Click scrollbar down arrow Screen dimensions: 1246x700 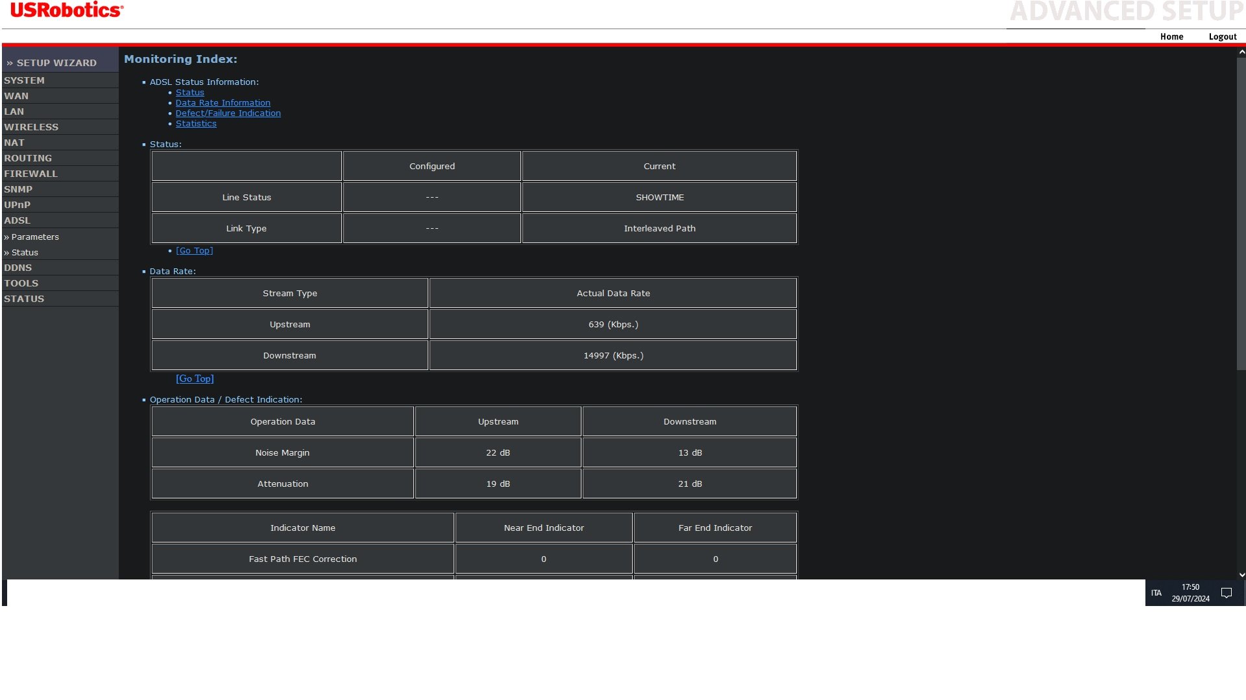point(1241,575)
